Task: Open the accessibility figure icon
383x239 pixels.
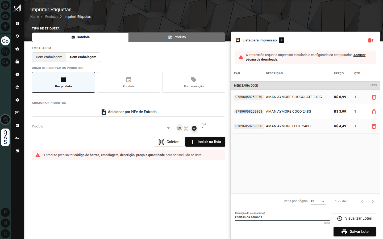Action: pyautogui.click(x=5, y=27)
